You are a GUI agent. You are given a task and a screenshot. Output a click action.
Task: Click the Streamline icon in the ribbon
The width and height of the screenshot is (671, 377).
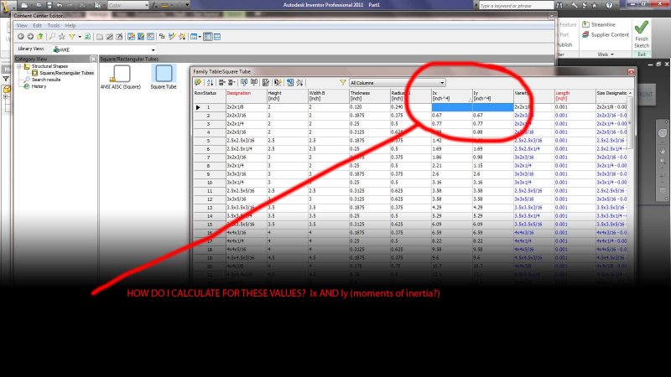pos(585,24)
